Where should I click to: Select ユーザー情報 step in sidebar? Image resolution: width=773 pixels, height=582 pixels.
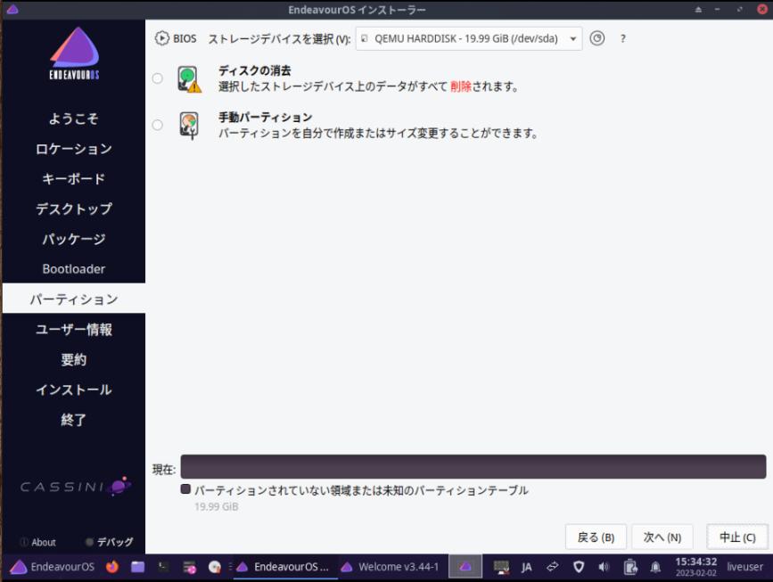pyautogui.click(x=74, y=329)
